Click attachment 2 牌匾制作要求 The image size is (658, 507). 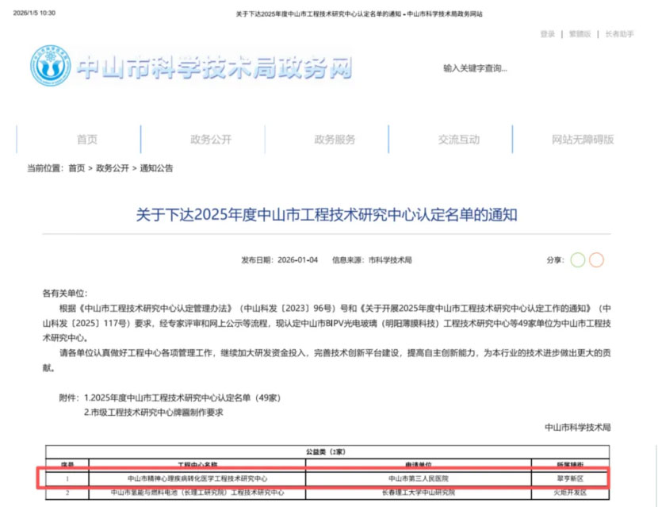point(154,412)
